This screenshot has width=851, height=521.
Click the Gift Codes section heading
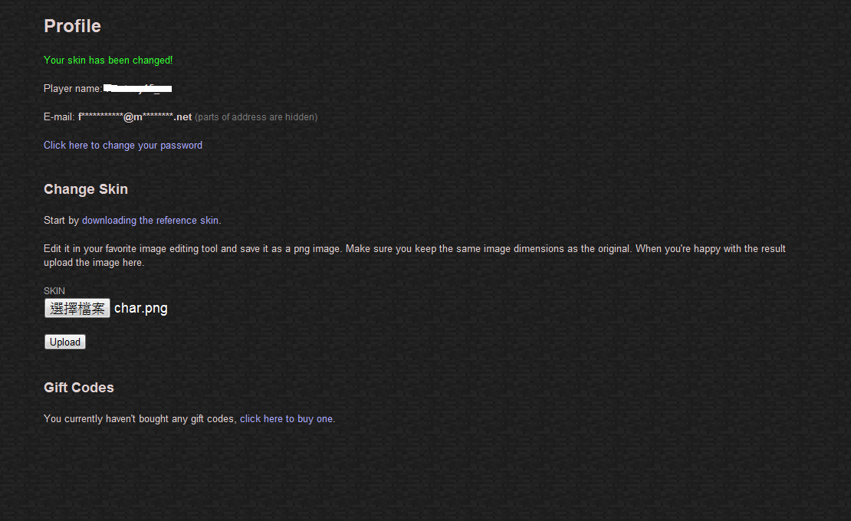point(79,388)
